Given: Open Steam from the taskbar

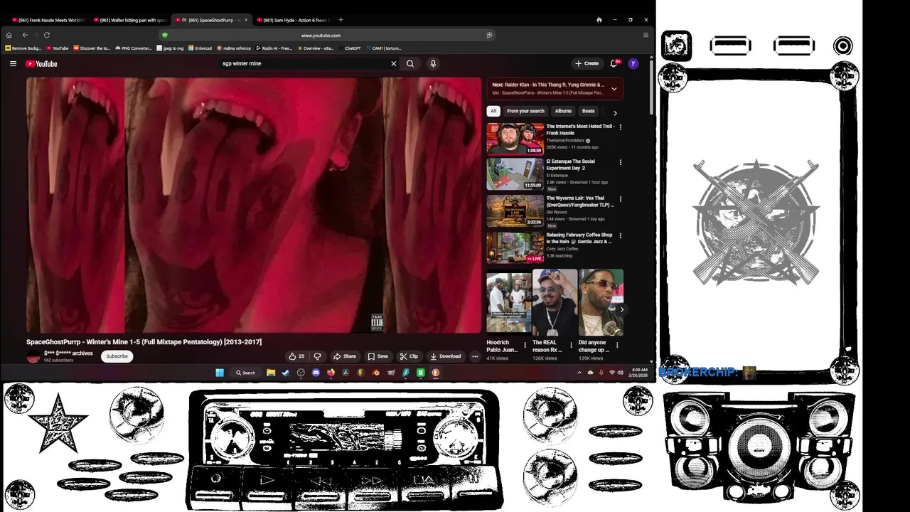Looking at the screenshot, I should point(285,373).
